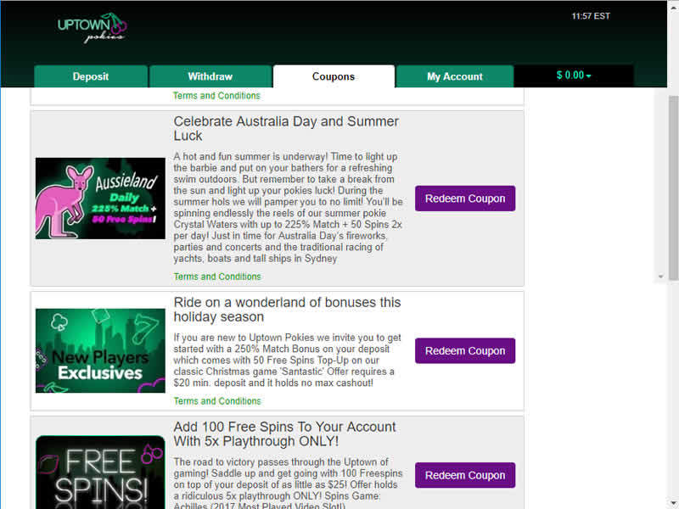Viewport: 679px width, 509px height.
Task: Open the Terms and Conditions link above the Australia Day card
Action: [x=216, y=96]
